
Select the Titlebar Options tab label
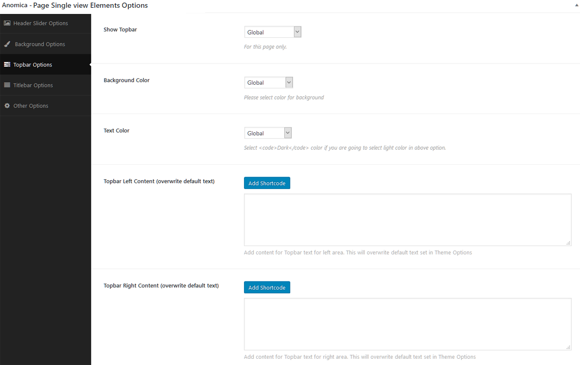[x=33, y=85]
